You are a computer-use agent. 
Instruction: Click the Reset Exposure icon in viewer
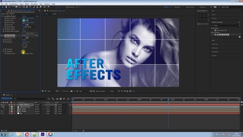click(130, 91)
